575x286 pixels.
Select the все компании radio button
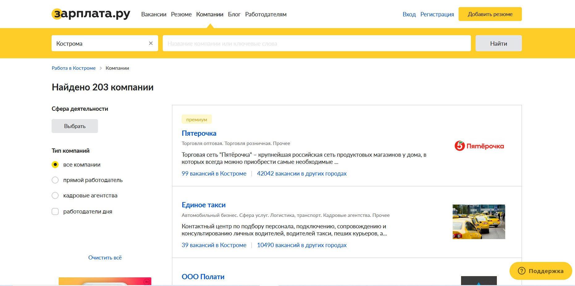(x=55, y=165)
